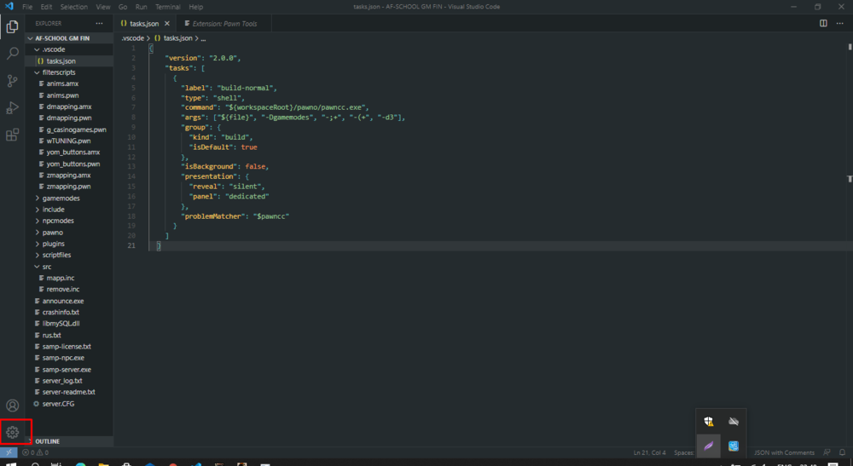Open g_casinogames.pwn file
Viewport: 853px width, 466px height.
coord(69,129)
